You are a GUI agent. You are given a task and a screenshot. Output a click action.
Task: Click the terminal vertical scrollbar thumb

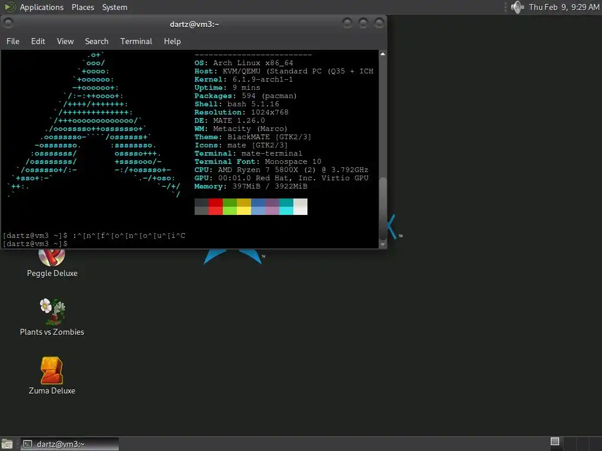pos(383,208)
